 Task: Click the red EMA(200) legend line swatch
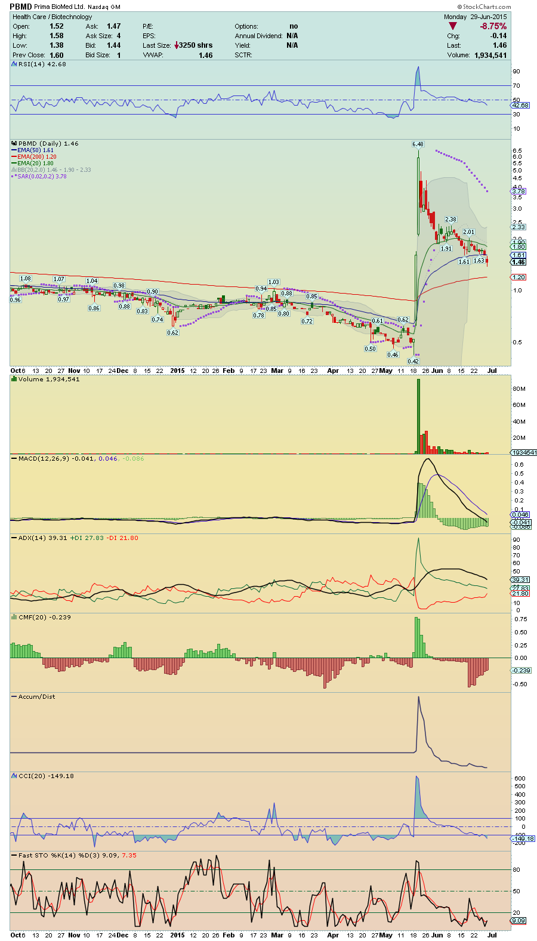pyautogui.click(x=14, y=157)
